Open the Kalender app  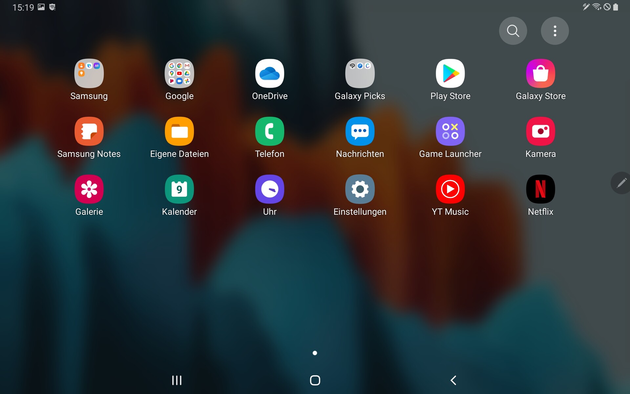(179, 189)
